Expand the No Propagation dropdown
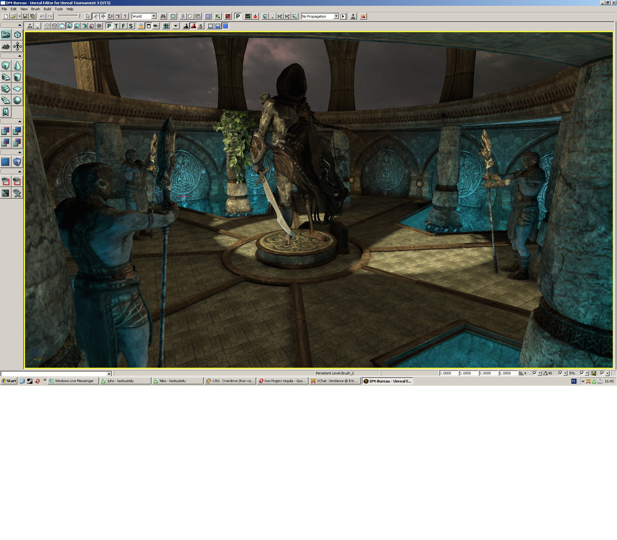 tap(336, 16)
